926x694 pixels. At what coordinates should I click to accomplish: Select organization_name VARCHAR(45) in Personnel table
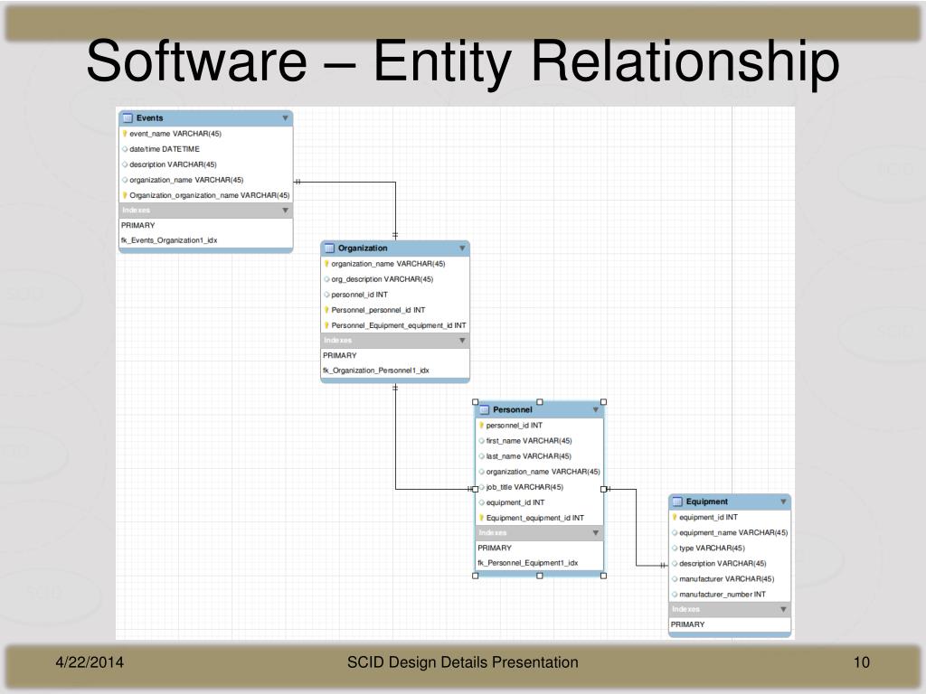point(543,472)
